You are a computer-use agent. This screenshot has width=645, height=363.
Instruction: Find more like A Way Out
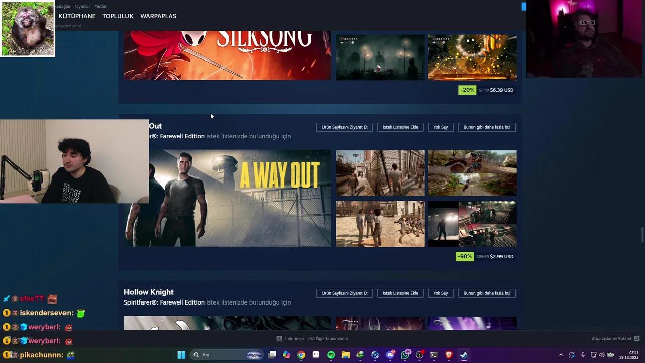point(487,127)
